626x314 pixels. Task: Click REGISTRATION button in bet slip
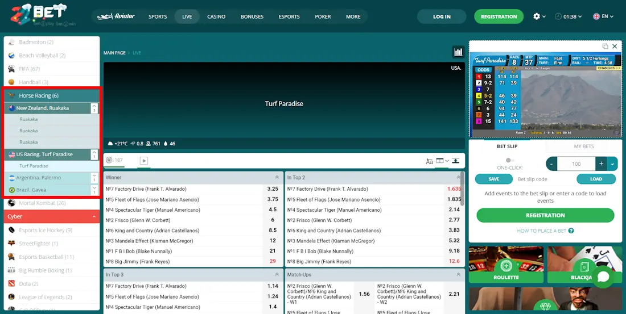pyautogui.click(x=545, y=215)
